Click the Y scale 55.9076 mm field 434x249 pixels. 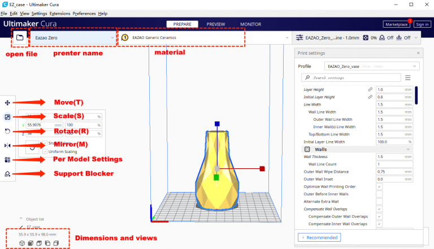click(x=44, y=125)
